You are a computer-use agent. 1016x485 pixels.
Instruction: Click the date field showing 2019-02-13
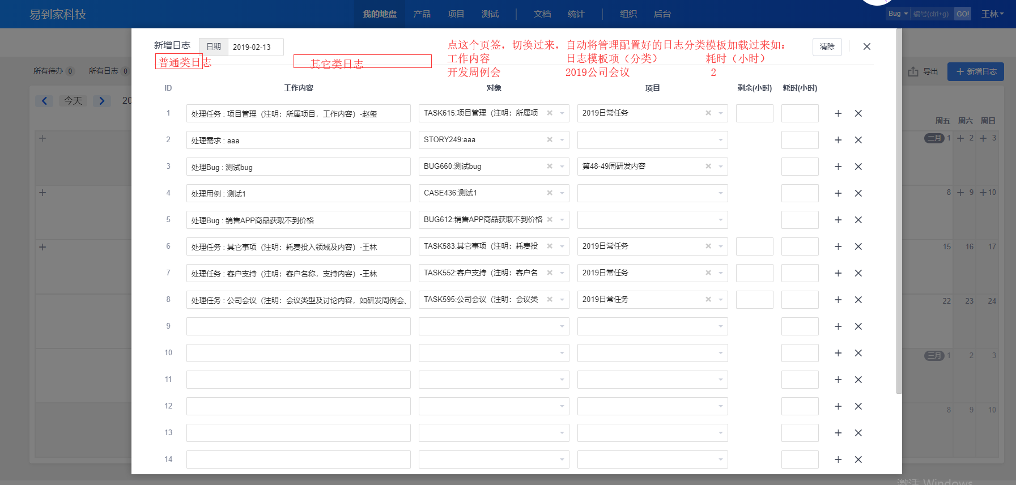click(x=255, y=47)
